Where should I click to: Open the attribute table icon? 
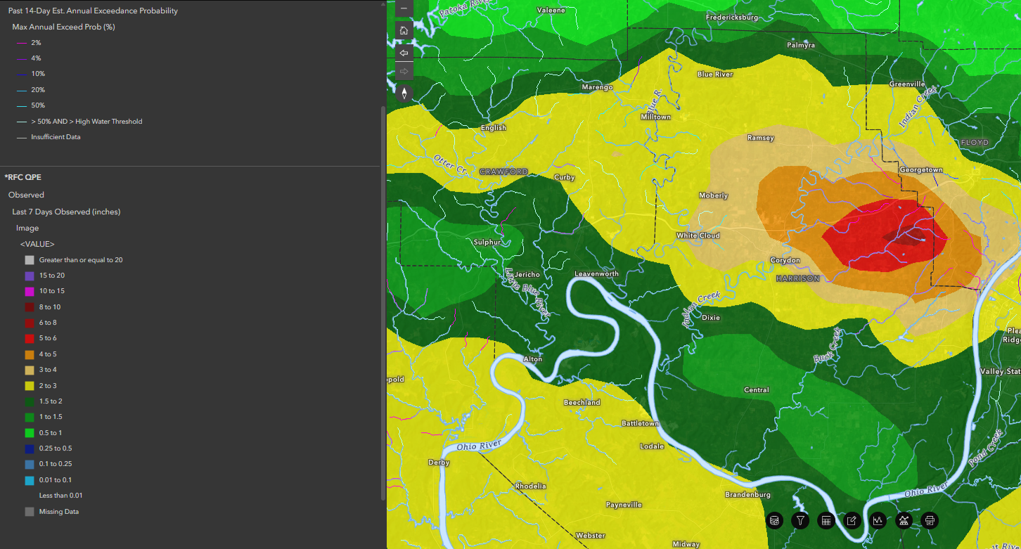(x=826, y=520)
